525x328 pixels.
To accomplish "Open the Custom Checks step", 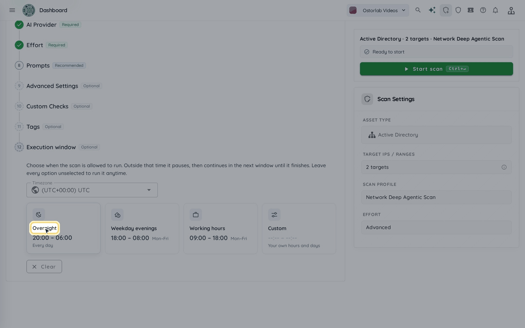I will [47, 106].
